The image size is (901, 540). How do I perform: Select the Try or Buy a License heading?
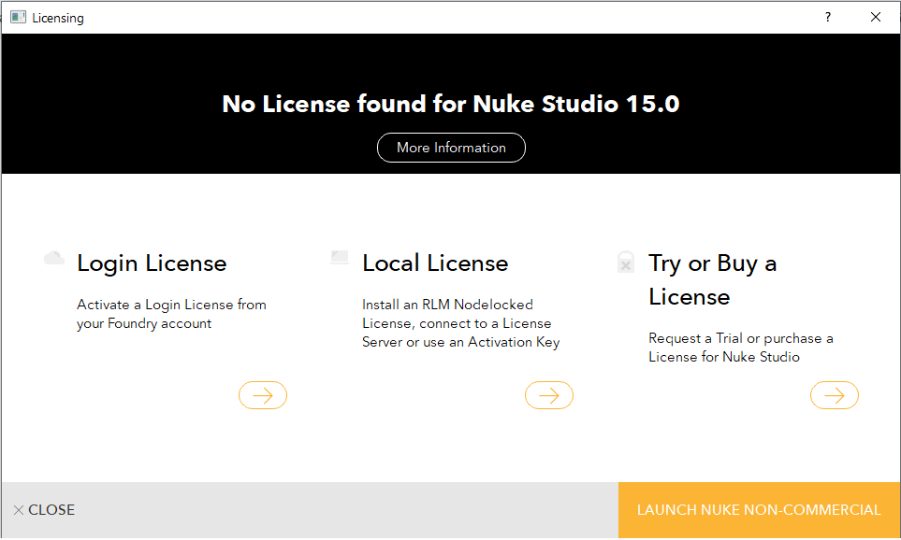tap(712, 280)
